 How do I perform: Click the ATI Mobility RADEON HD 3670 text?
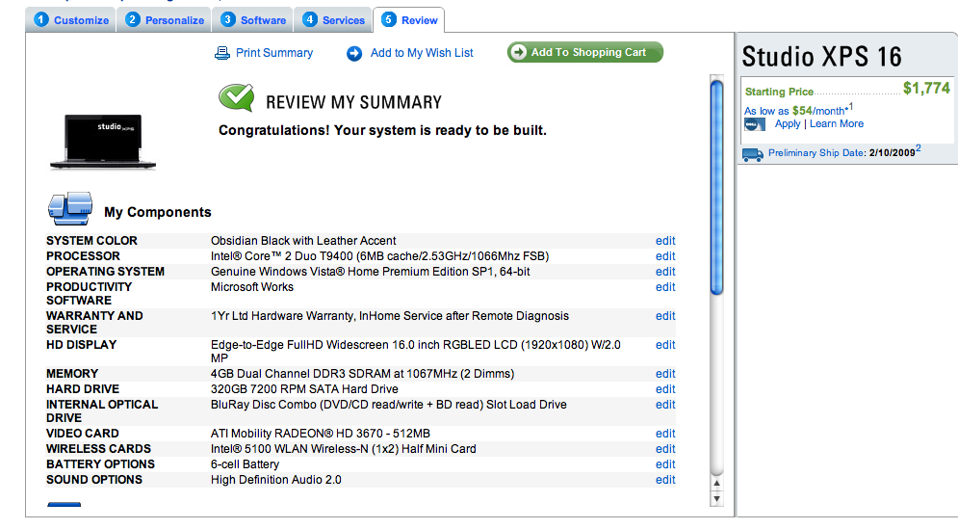321,434
